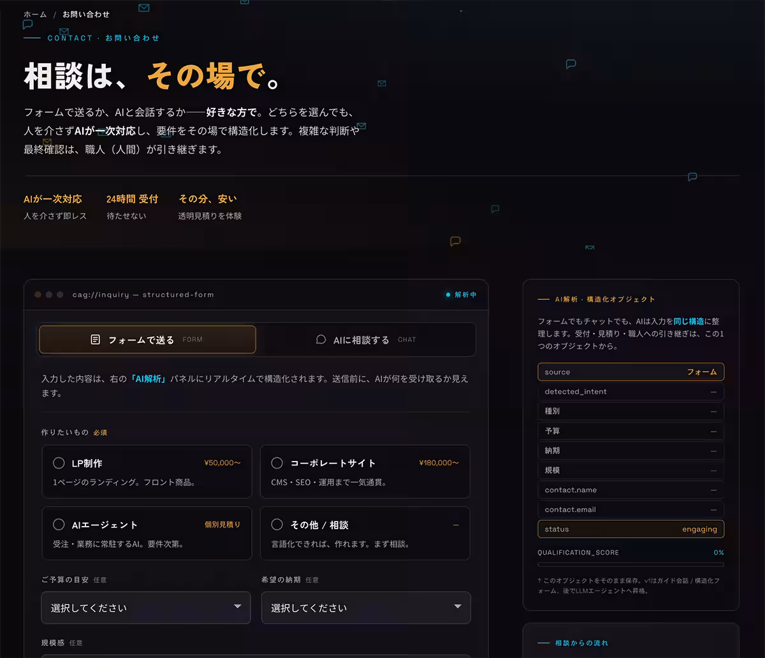Click the ¥50,000〜 price on LP制作 card
The width and height of the screenshot is (765, 658).
pyautogui.click(x=222, y=463)
